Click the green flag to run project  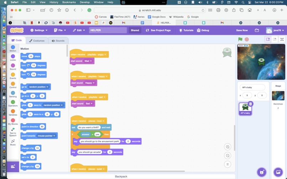(x=240, y=39)
